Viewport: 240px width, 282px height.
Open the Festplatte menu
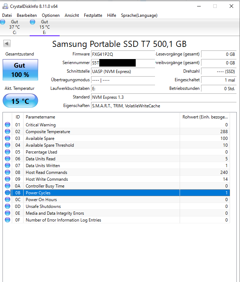point(93,15)
